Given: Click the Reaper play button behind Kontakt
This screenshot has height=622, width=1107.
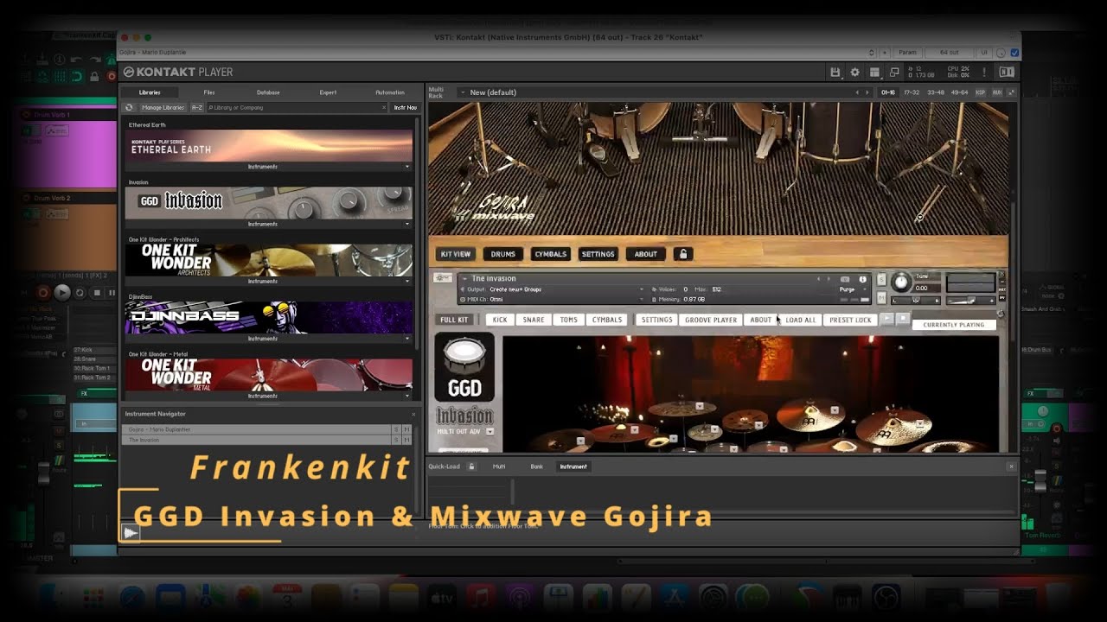Looking at the screenshot, I should click(62, 293).
